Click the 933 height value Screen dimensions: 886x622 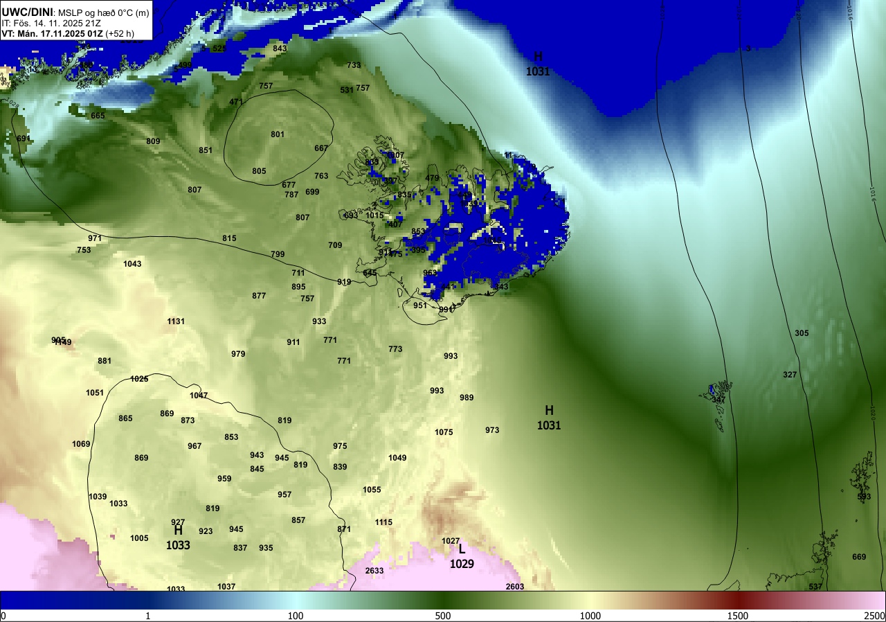(x=319, y=321)
